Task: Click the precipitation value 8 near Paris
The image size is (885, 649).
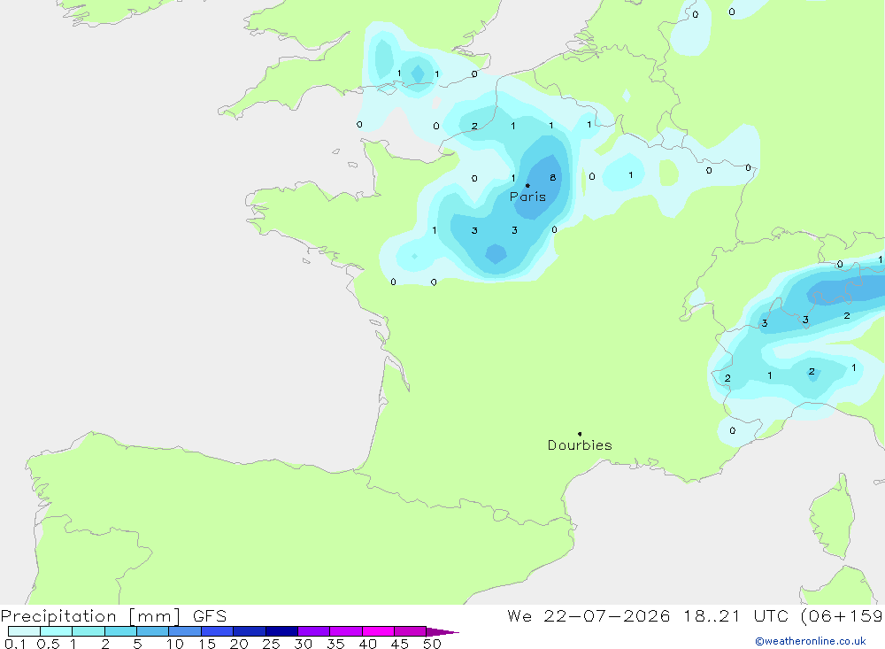Action: tap(552, 177)
